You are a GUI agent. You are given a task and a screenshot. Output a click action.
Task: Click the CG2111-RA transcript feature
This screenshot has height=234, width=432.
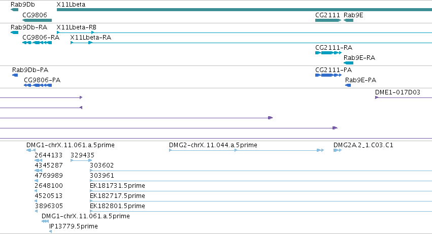[328, 53]
